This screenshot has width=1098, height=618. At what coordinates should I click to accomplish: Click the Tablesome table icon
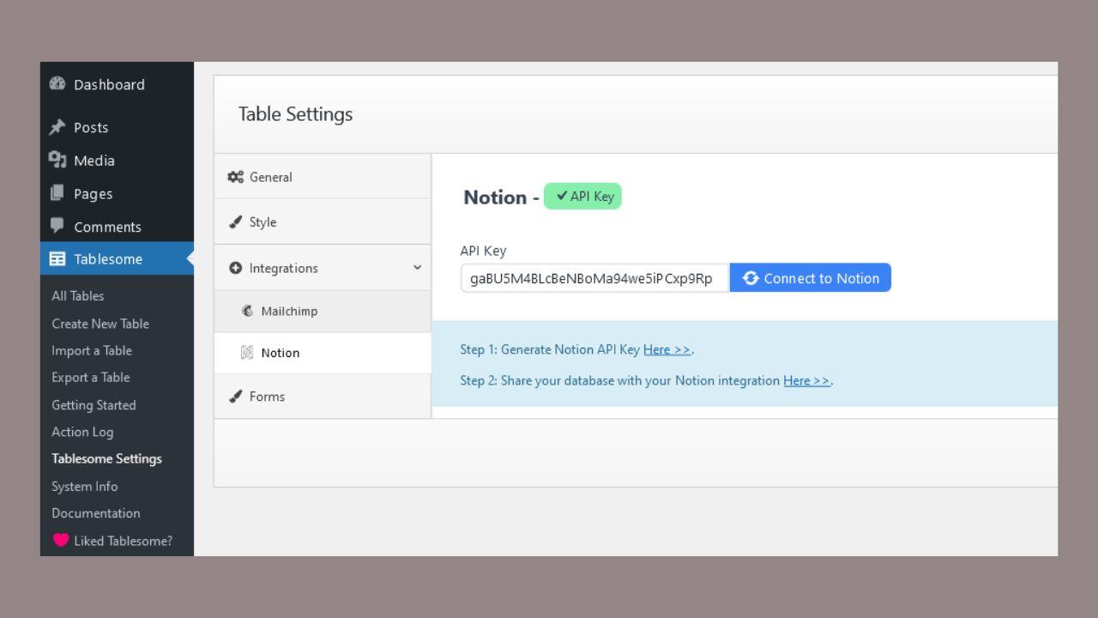coord(57,259)
